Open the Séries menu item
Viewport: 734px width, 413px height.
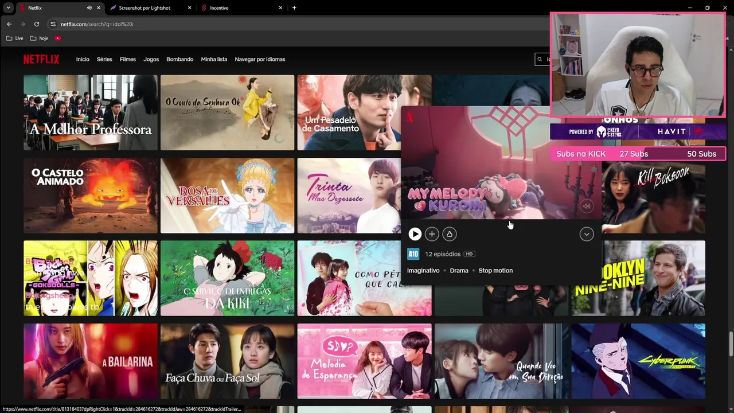coord(104,59)
